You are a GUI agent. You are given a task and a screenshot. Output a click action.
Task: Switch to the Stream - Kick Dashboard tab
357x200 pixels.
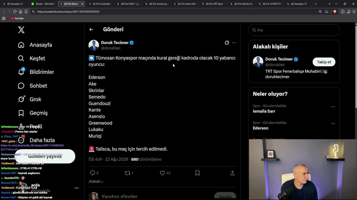[x=43, y=4]
